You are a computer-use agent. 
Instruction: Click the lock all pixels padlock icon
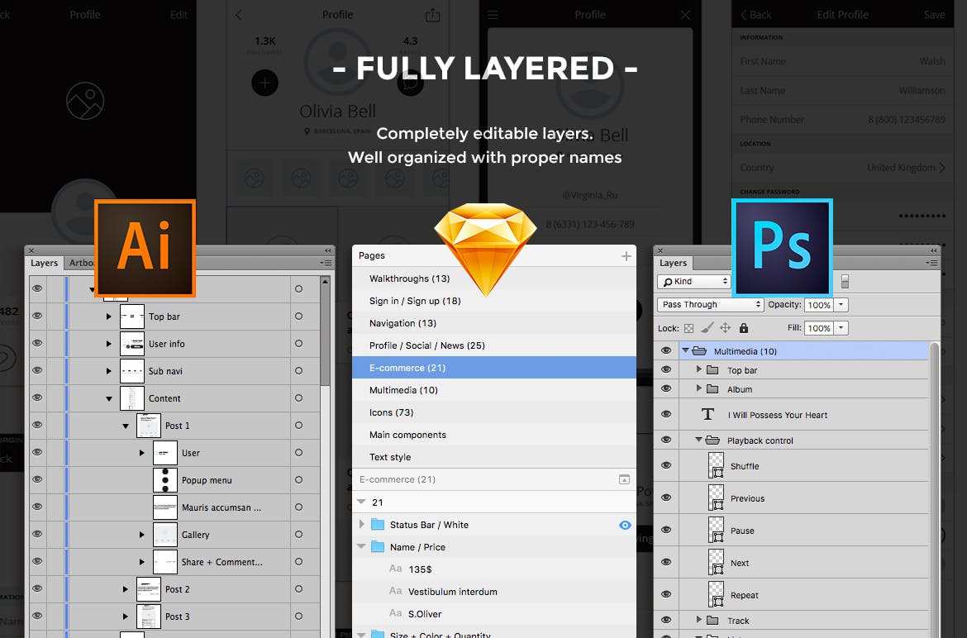pos(742,328)
